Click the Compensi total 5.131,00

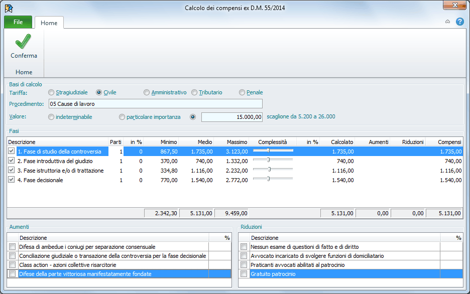[444, 213]
